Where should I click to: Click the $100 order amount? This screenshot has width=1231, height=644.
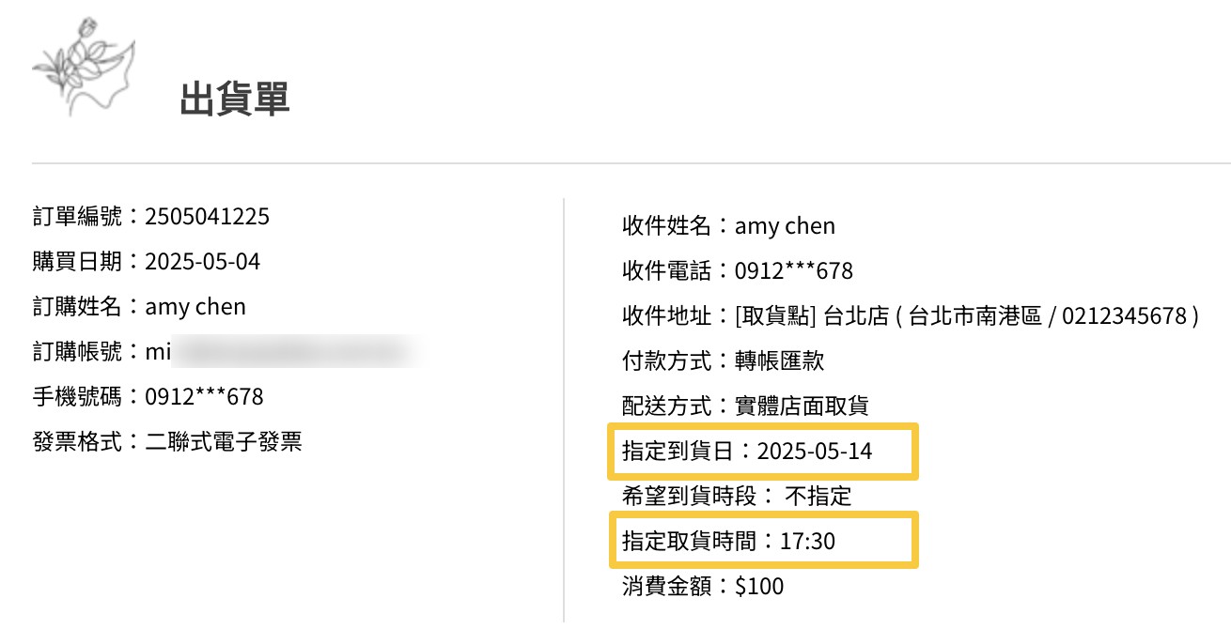click(758, 587)
